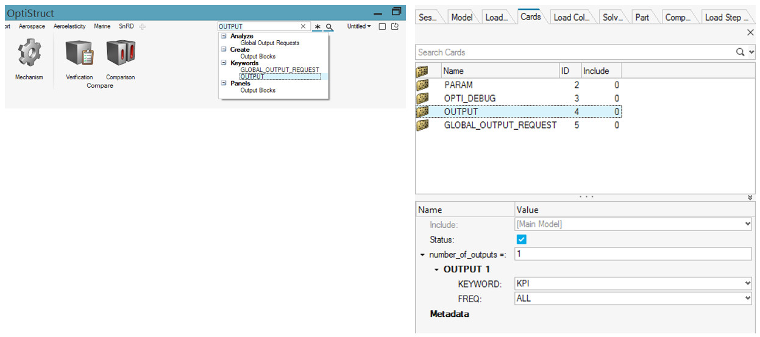Image resolution: width=760 pixels, height=337 pixels.
Task: Click the search magnifier icon in ribbon
Action: click(x=329, y=27)
